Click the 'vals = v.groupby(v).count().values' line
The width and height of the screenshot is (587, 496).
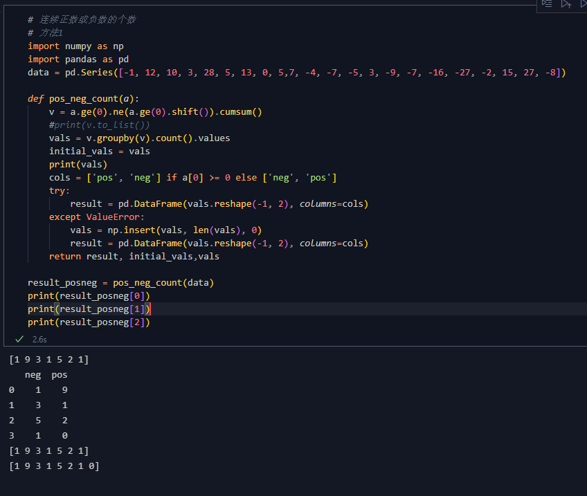[139, 138]
